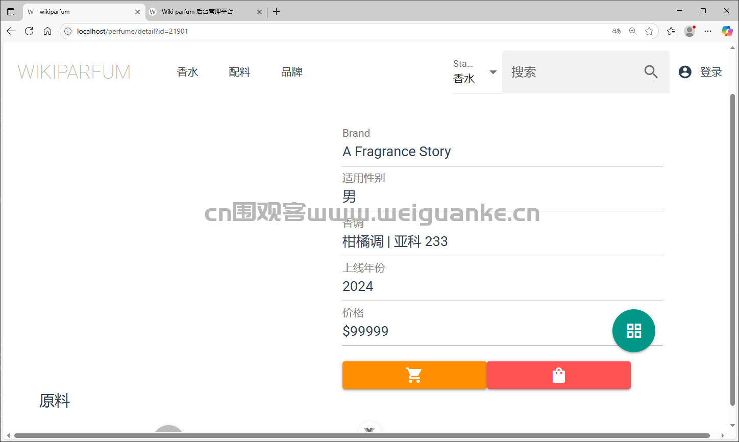Open the browser settings three-dot menu
This screenshot has width=739, height=442.
[708, 31]
